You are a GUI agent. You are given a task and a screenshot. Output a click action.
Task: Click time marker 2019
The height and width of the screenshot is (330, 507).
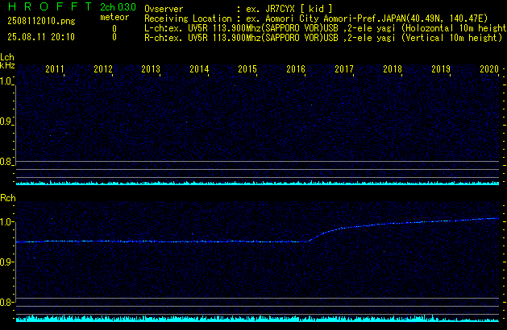[441, 69]
